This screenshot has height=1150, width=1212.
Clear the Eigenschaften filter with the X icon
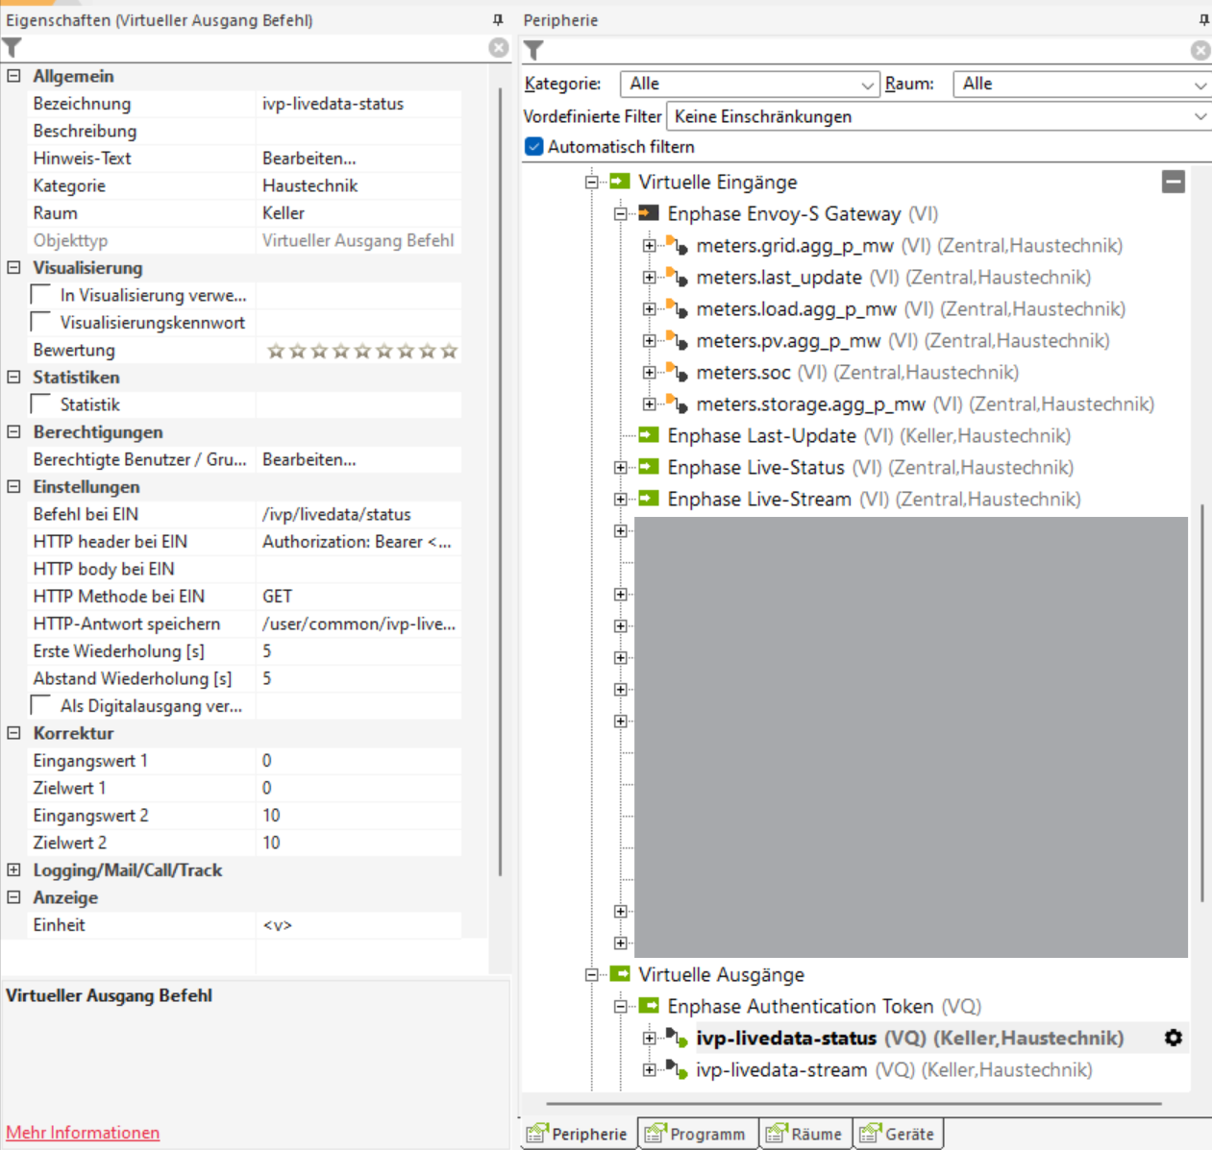point(498,47)
